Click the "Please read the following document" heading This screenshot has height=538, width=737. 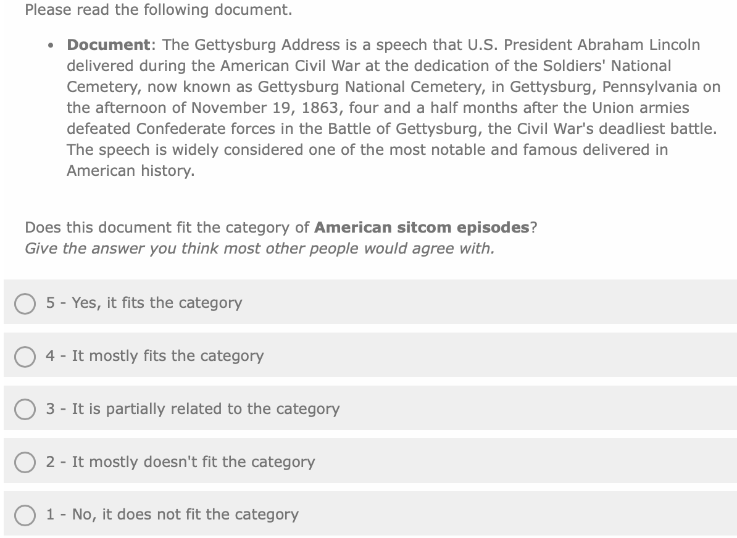(159, 10)
